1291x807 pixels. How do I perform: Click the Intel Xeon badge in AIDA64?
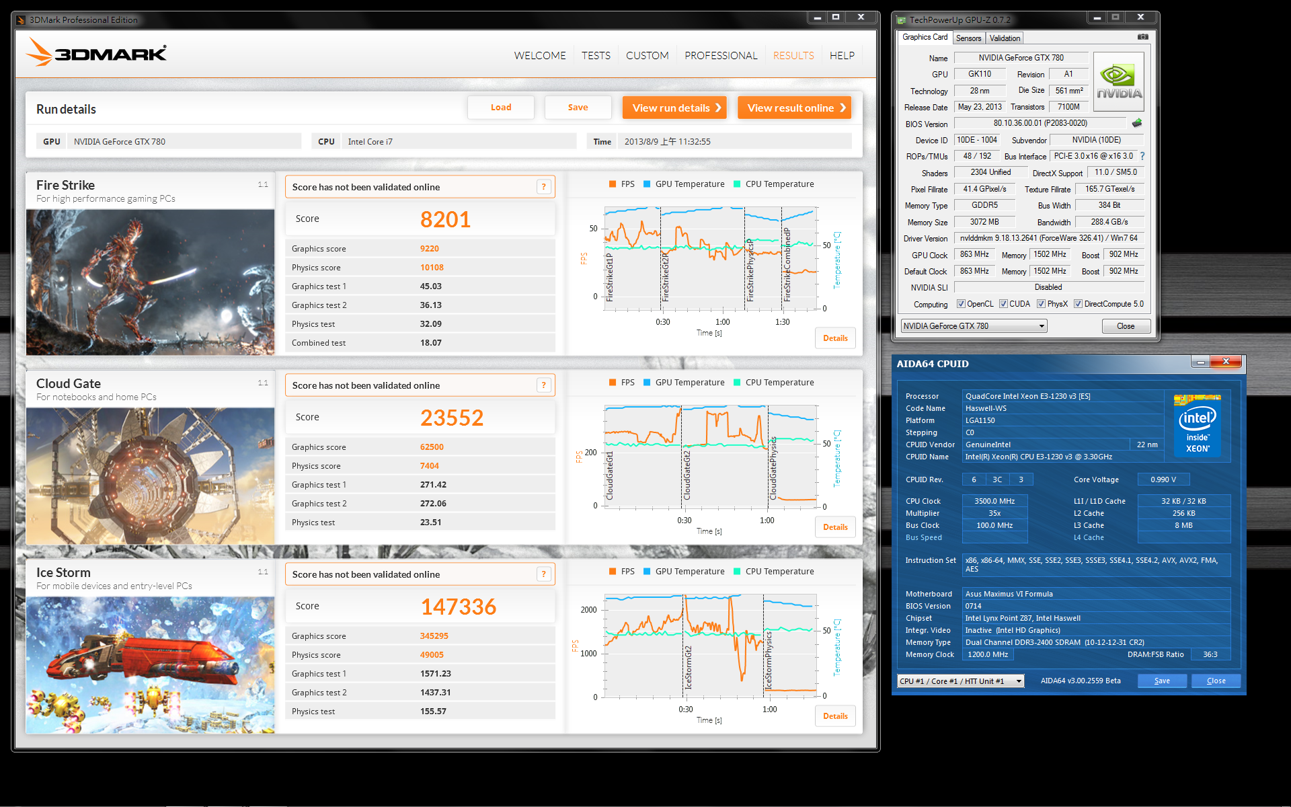click(1197, 426)
